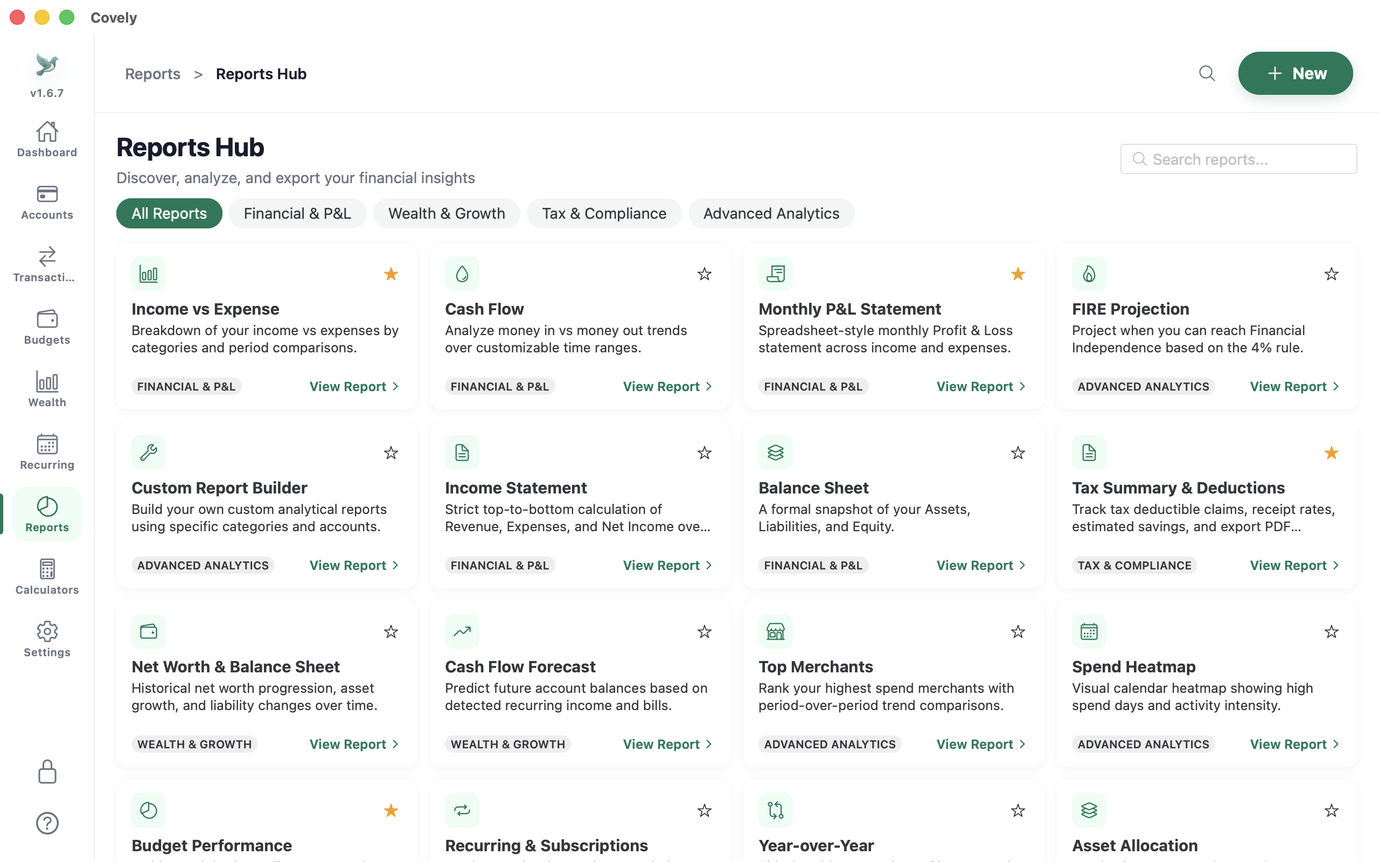
Task: Open the help question-mark icon
Action: (47, 823)
